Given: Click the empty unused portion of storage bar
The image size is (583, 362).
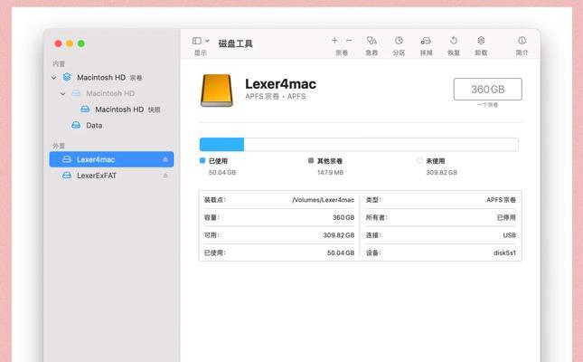Looking at the screenshot, I should click(381, 145).
